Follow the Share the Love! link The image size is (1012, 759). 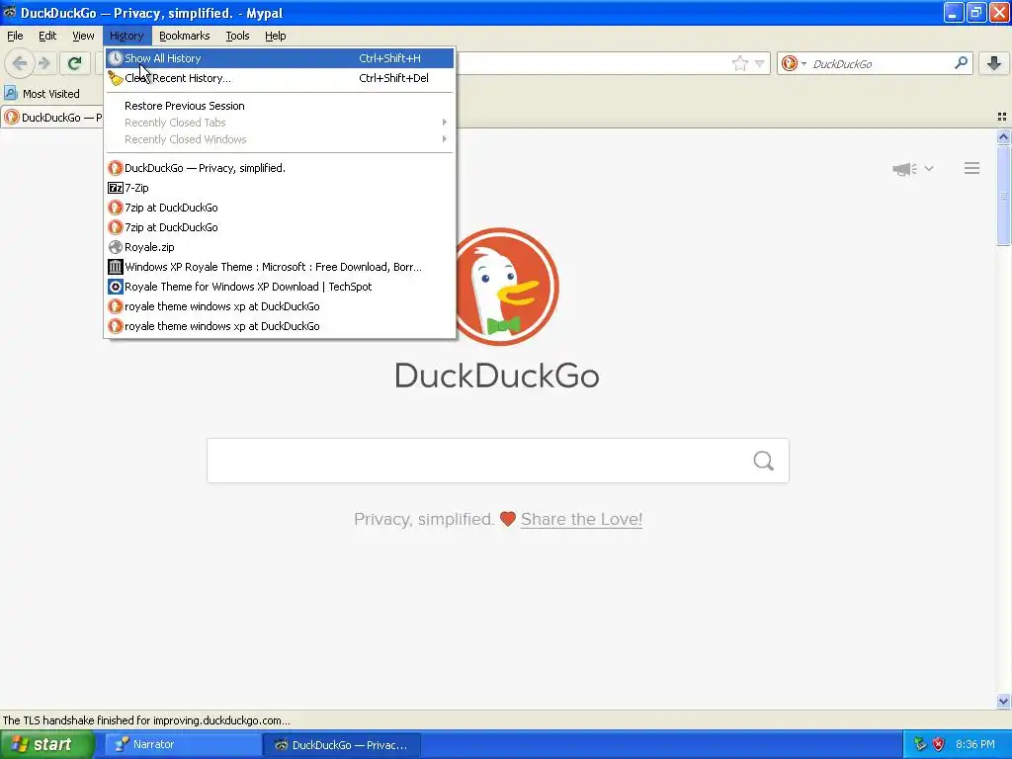(581, 519)
